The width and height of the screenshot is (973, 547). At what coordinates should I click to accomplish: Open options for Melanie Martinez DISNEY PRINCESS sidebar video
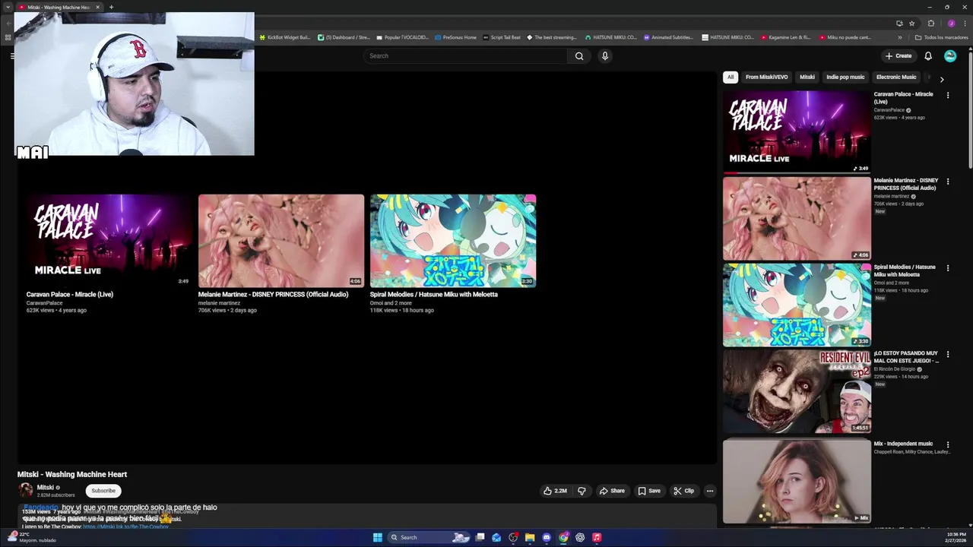tap(948, 182)
